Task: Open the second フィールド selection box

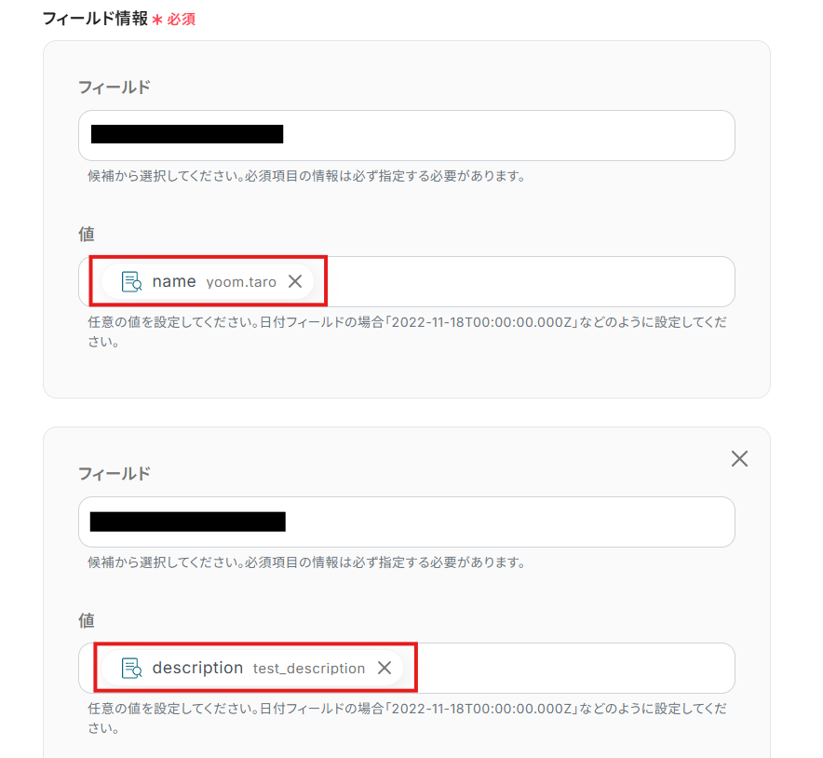Action: [406, 521]
